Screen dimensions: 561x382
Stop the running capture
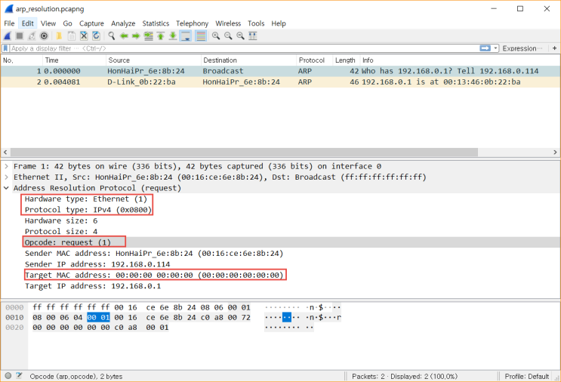[x=20, y=35]
